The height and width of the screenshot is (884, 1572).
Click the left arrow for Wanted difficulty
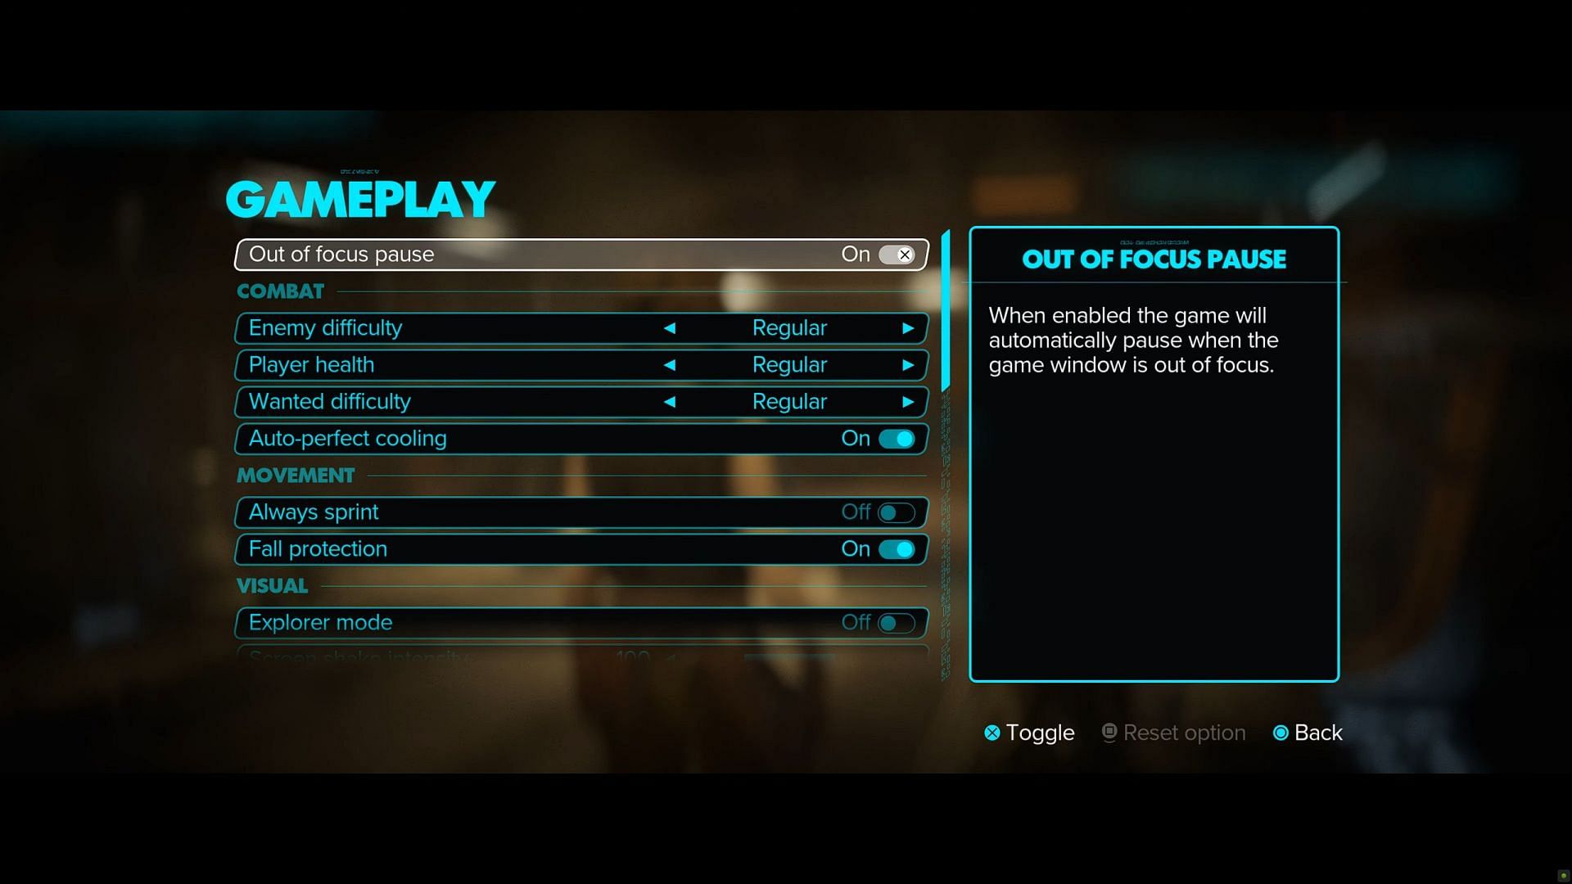[x=668, y=402]
